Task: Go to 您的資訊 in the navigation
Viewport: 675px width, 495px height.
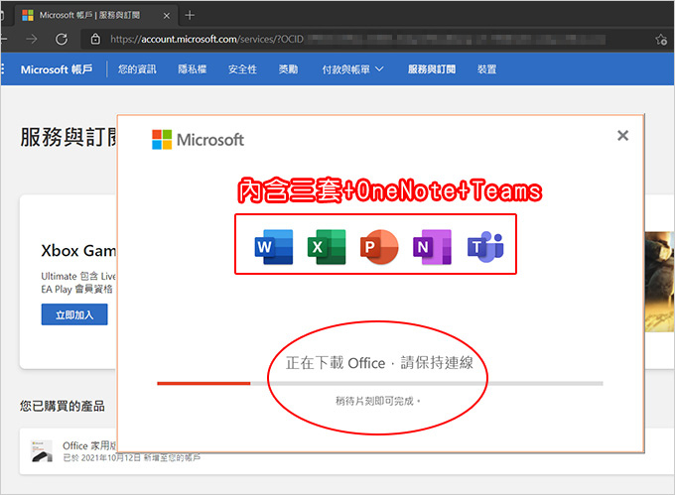Action: 137,69
